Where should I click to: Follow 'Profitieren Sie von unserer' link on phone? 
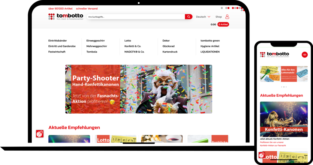(x=272, y=142)
